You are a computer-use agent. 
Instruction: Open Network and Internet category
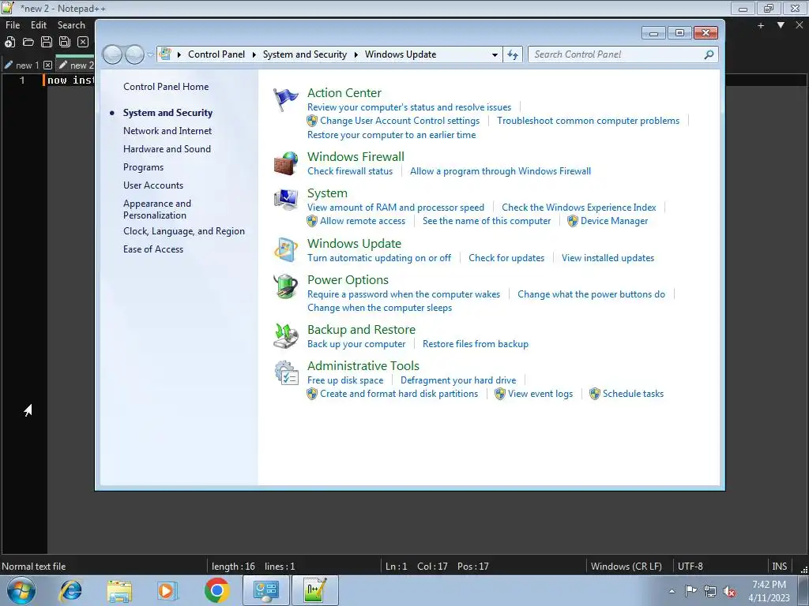click(167, 131)
